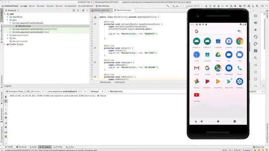The image size is (269, 151).
Task: Collapse the java folder
Action: coord(8,20)
